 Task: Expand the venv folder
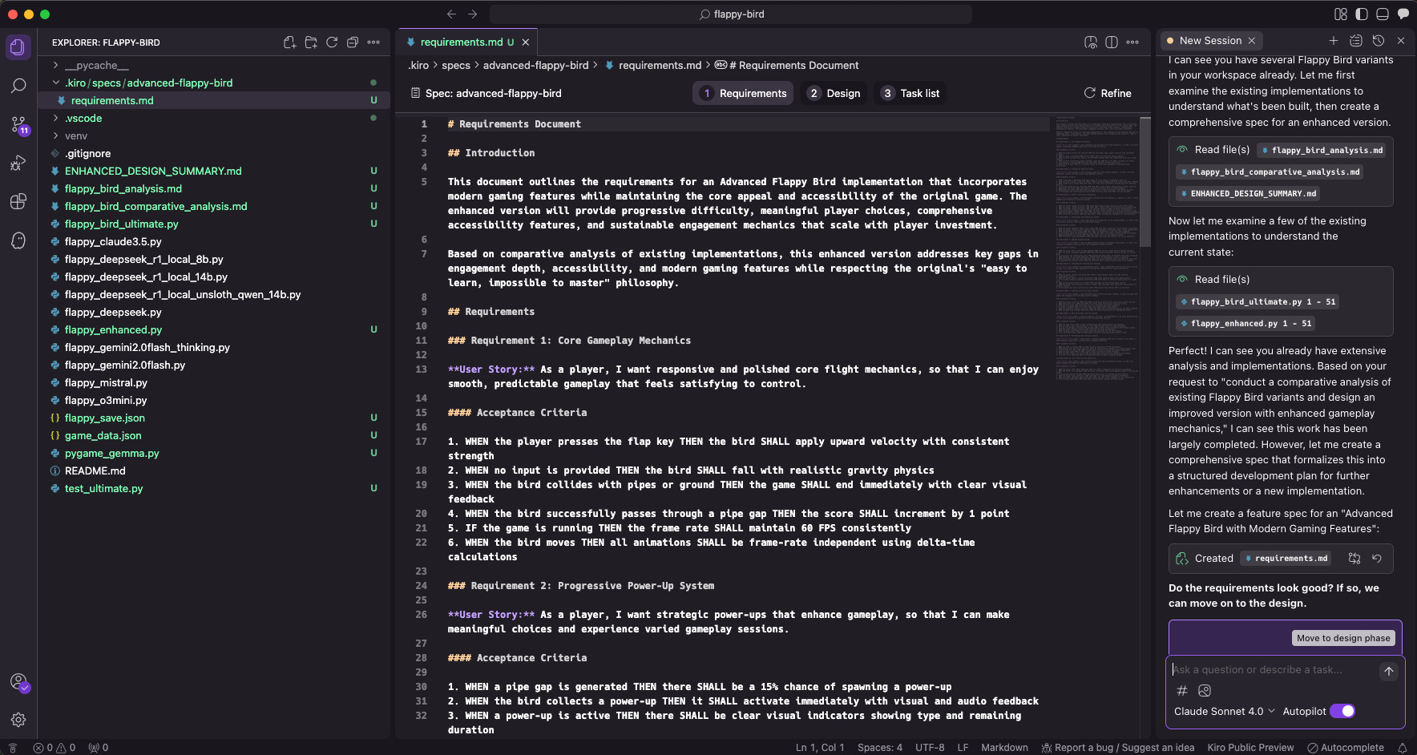[x=213, y=135]
